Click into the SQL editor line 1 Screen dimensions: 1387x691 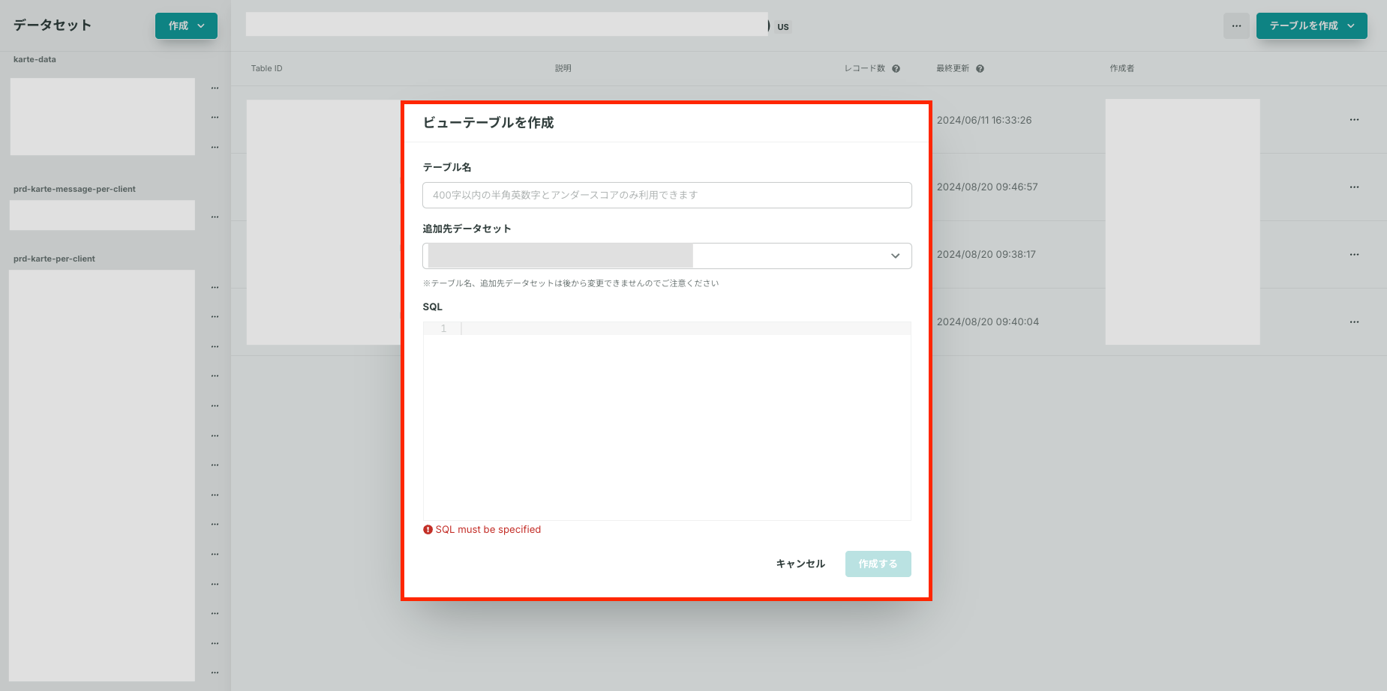coord(685,328)
